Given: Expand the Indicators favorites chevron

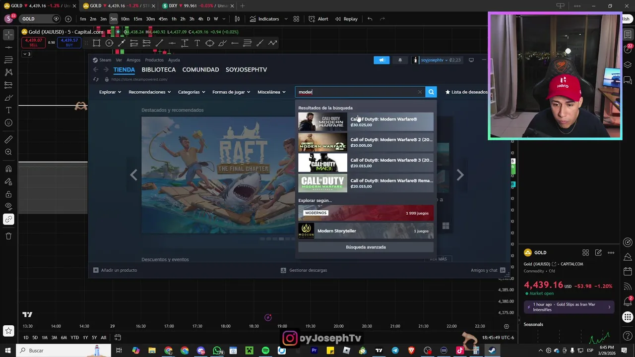Looking at the screenshot, I should point(285,19).
